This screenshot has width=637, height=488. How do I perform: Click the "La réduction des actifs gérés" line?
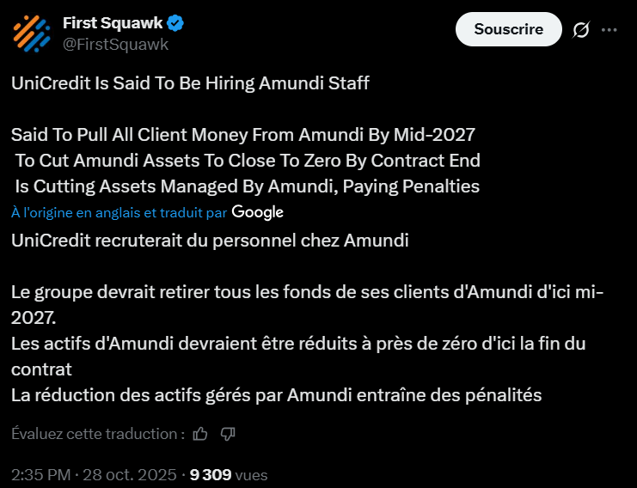point(277,395)
